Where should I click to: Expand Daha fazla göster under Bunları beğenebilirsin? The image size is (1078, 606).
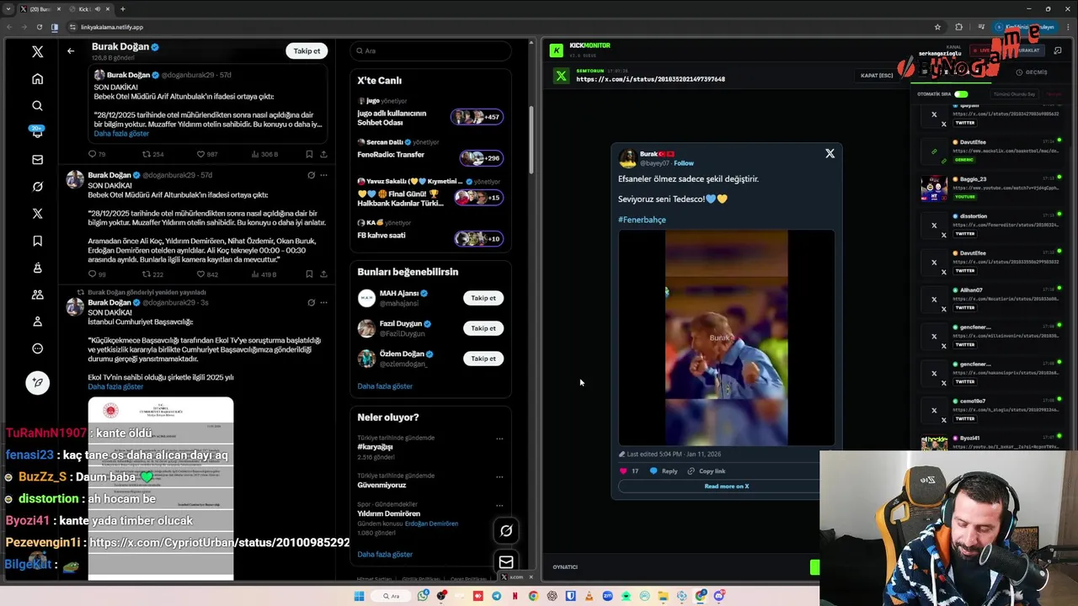point(385,386)
